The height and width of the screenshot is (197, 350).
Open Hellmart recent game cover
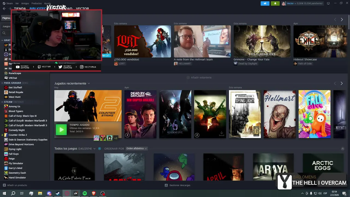pos(280,114)
